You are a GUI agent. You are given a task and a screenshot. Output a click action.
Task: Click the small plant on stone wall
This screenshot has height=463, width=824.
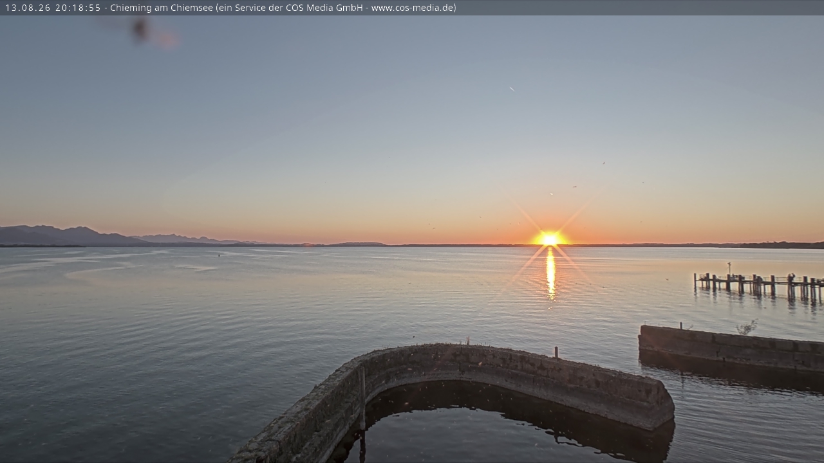(x=747, y=328)
